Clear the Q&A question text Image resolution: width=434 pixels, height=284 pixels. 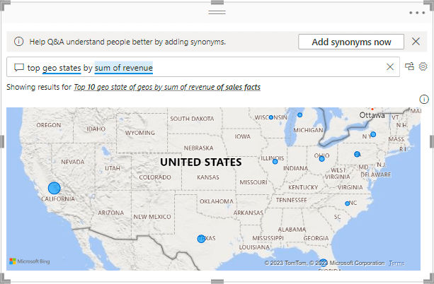390,67
